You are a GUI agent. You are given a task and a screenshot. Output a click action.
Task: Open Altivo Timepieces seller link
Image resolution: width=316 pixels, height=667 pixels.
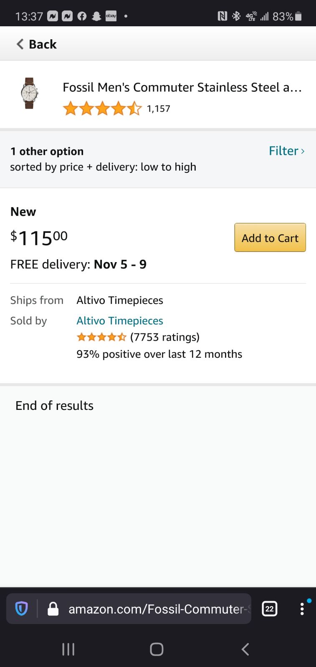[120, 321]
